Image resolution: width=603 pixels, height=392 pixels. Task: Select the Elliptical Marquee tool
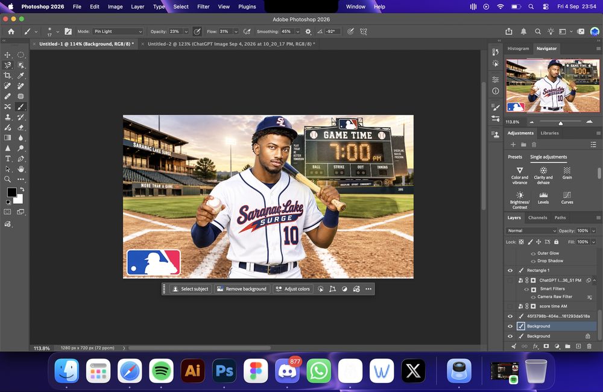[x=21, y=55]
